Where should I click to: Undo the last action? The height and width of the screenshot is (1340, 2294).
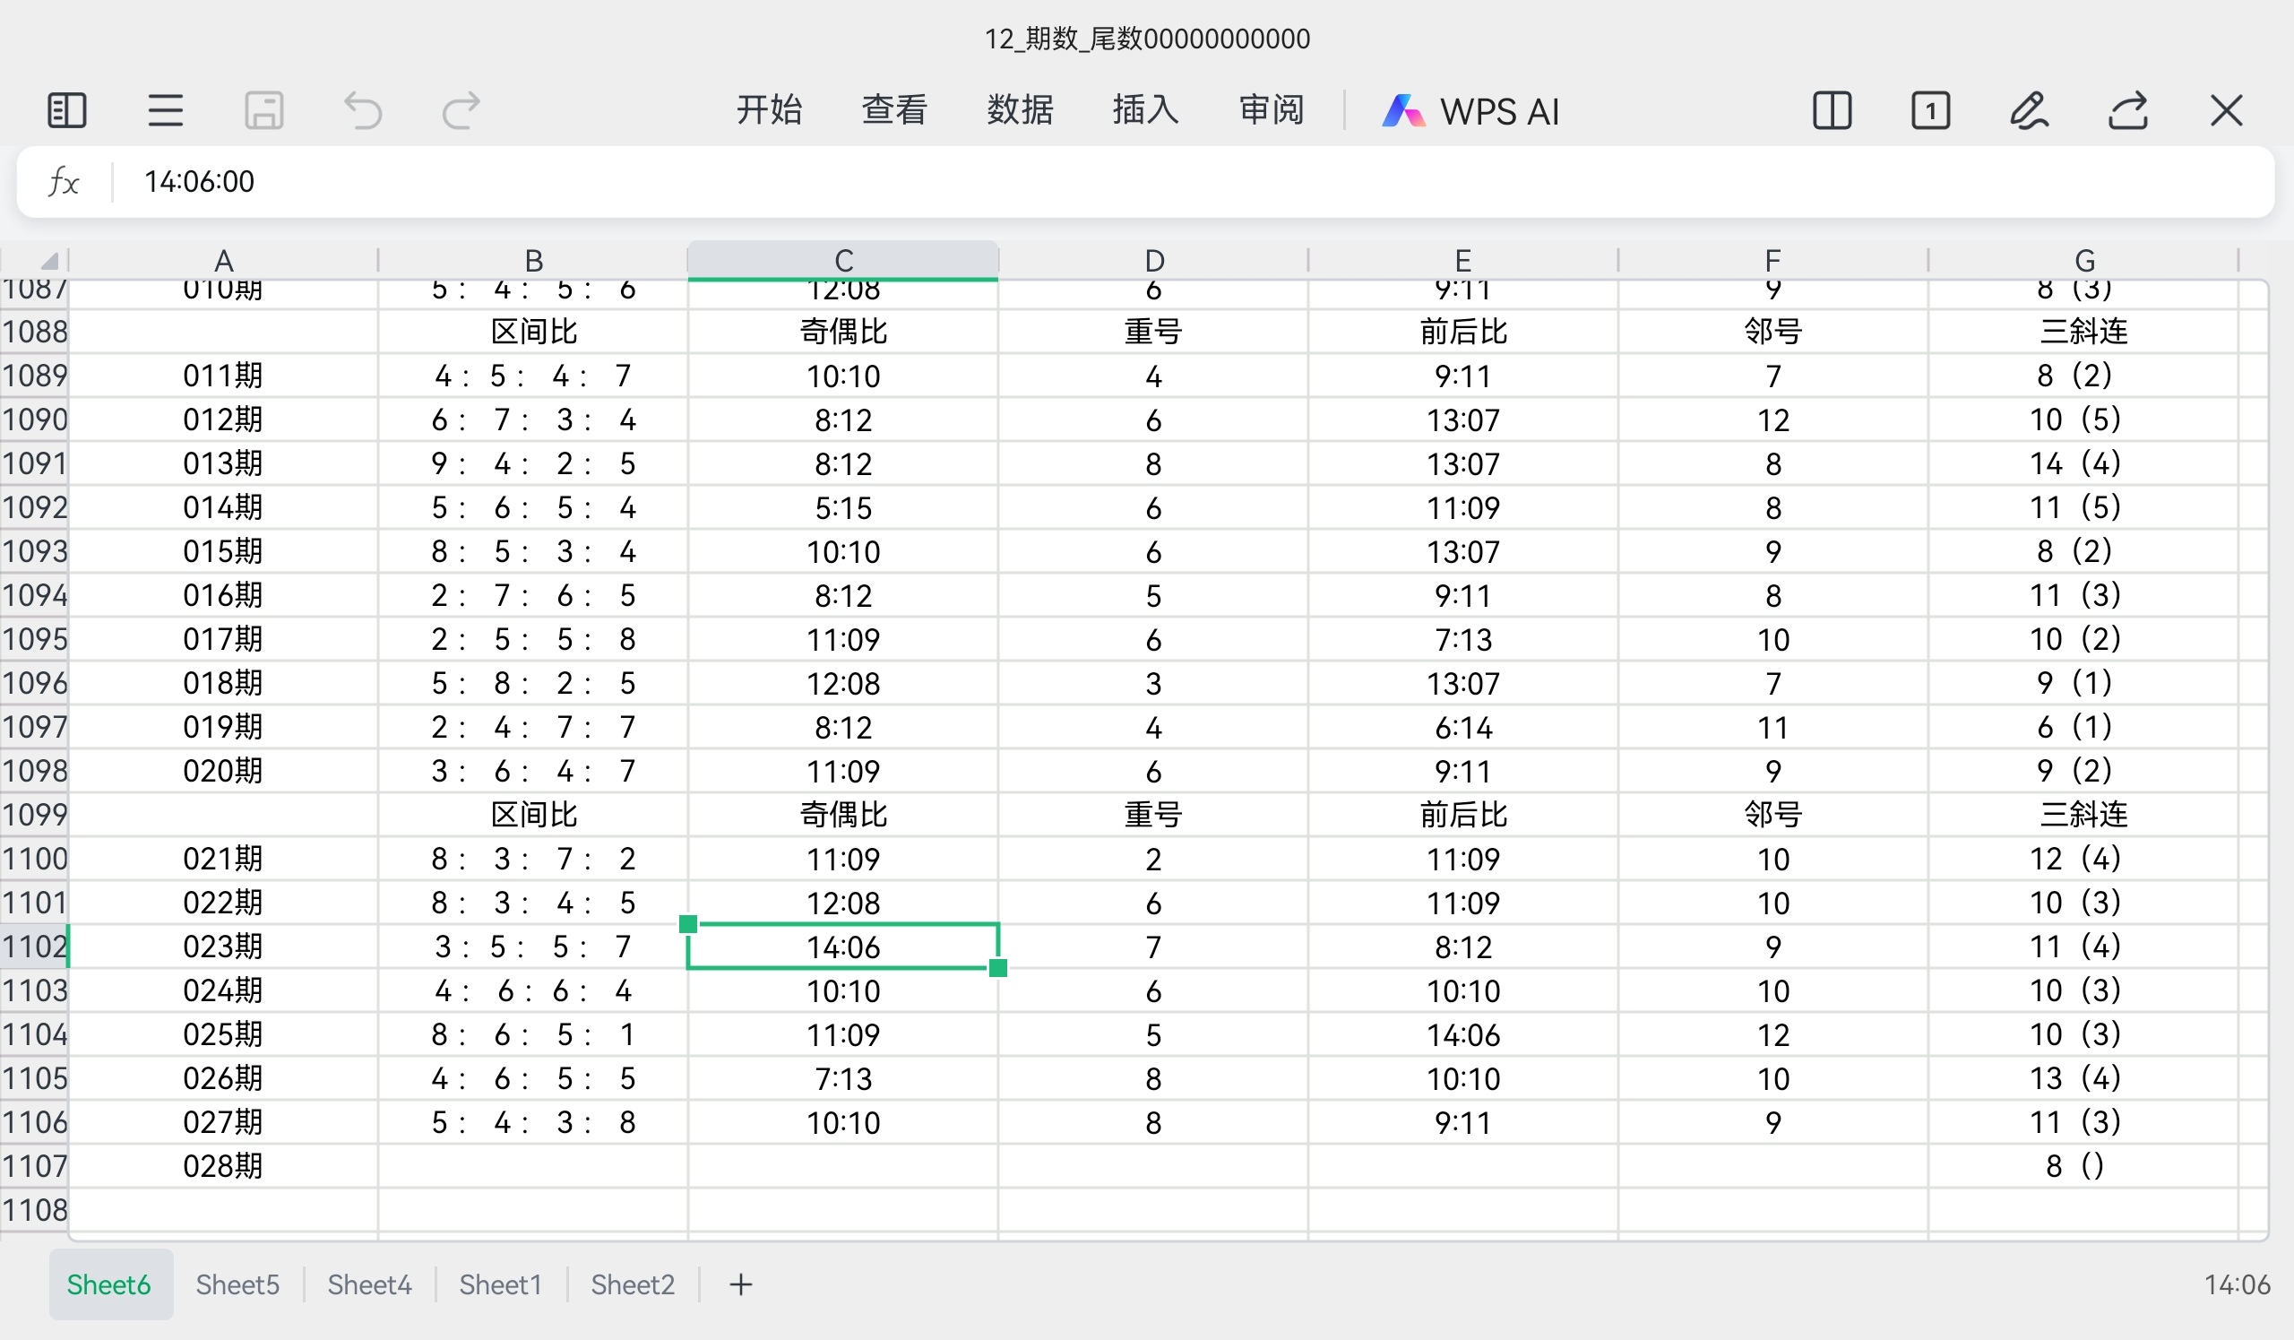(362, 111)
